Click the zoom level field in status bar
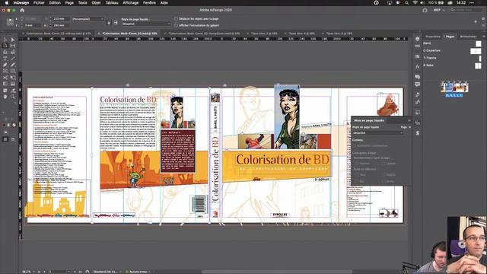The width and height of the screenshot is (487, 274). (x=27, y=272)
